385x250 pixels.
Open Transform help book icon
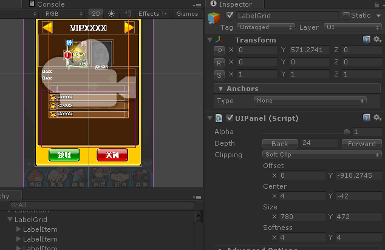367,39
